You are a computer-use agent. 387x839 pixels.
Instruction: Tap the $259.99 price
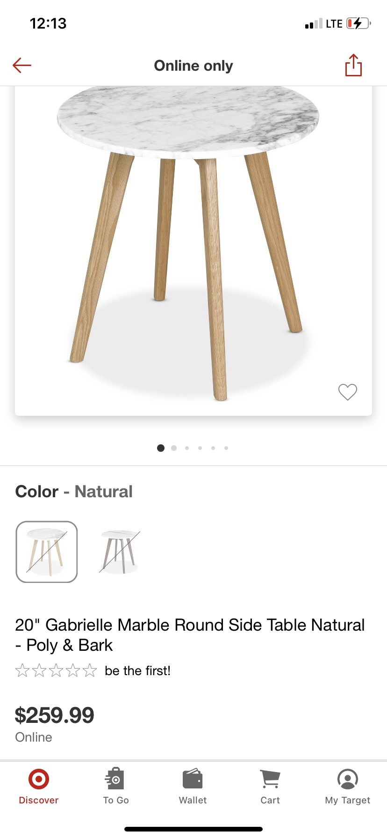pos(55,715)
